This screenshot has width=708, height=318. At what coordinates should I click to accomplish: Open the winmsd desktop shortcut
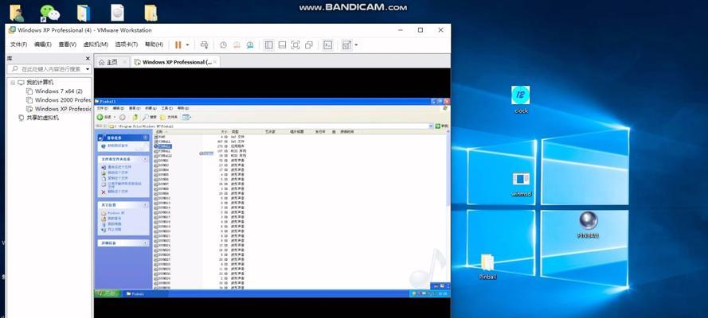click(521, 184)
